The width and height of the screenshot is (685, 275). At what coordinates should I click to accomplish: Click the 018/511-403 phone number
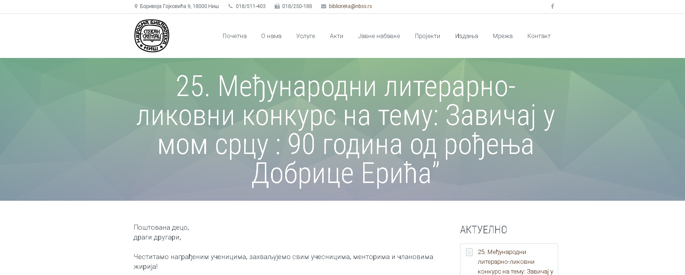coord(250,6)
